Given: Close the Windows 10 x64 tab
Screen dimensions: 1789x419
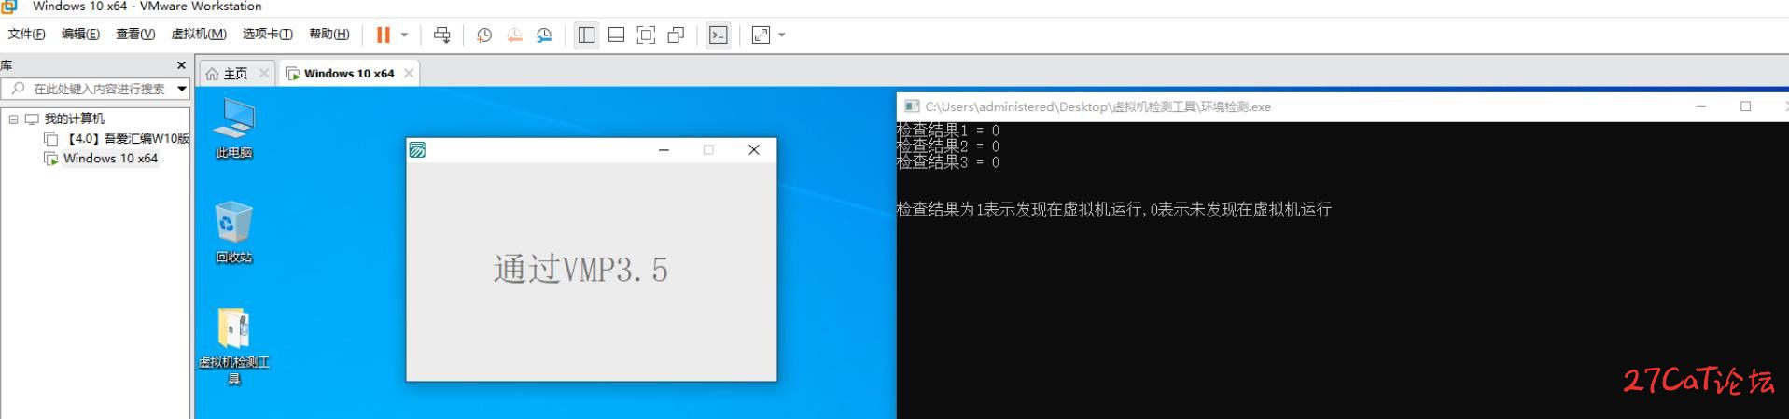Looking at the screenshot, I should point(409,73).
